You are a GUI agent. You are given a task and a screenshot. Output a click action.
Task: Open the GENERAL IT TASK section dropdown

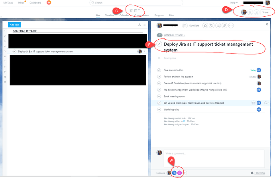click(x=175, y=35)
